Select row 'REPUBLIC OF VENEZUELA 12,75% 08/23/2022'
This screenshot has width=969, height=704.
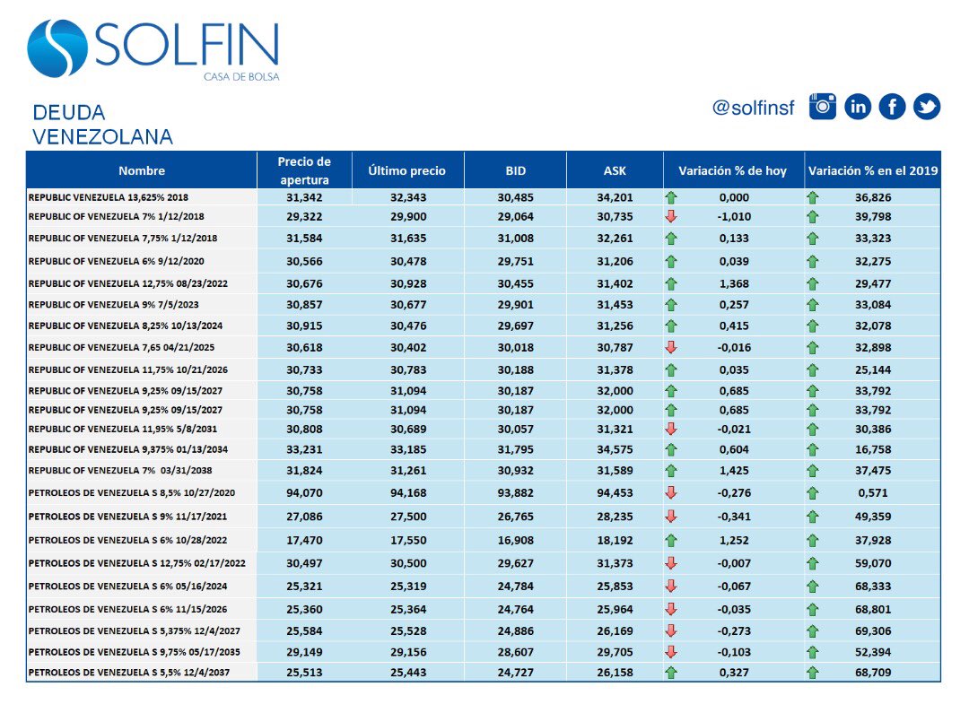(x=484, y=284)
